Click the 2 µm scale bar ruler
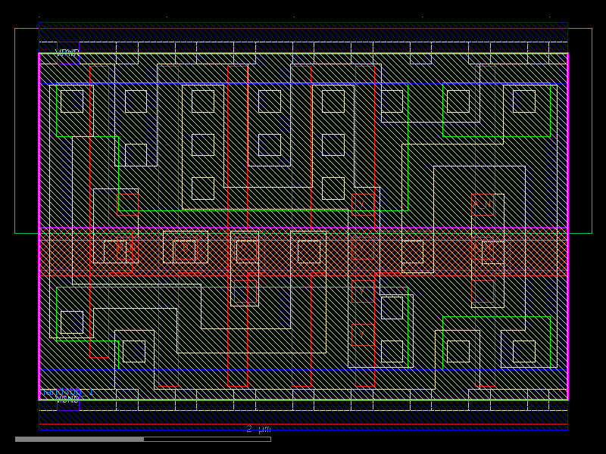Image resolution: width=606 pixels, height=454 pixels. tap(258, 428)
